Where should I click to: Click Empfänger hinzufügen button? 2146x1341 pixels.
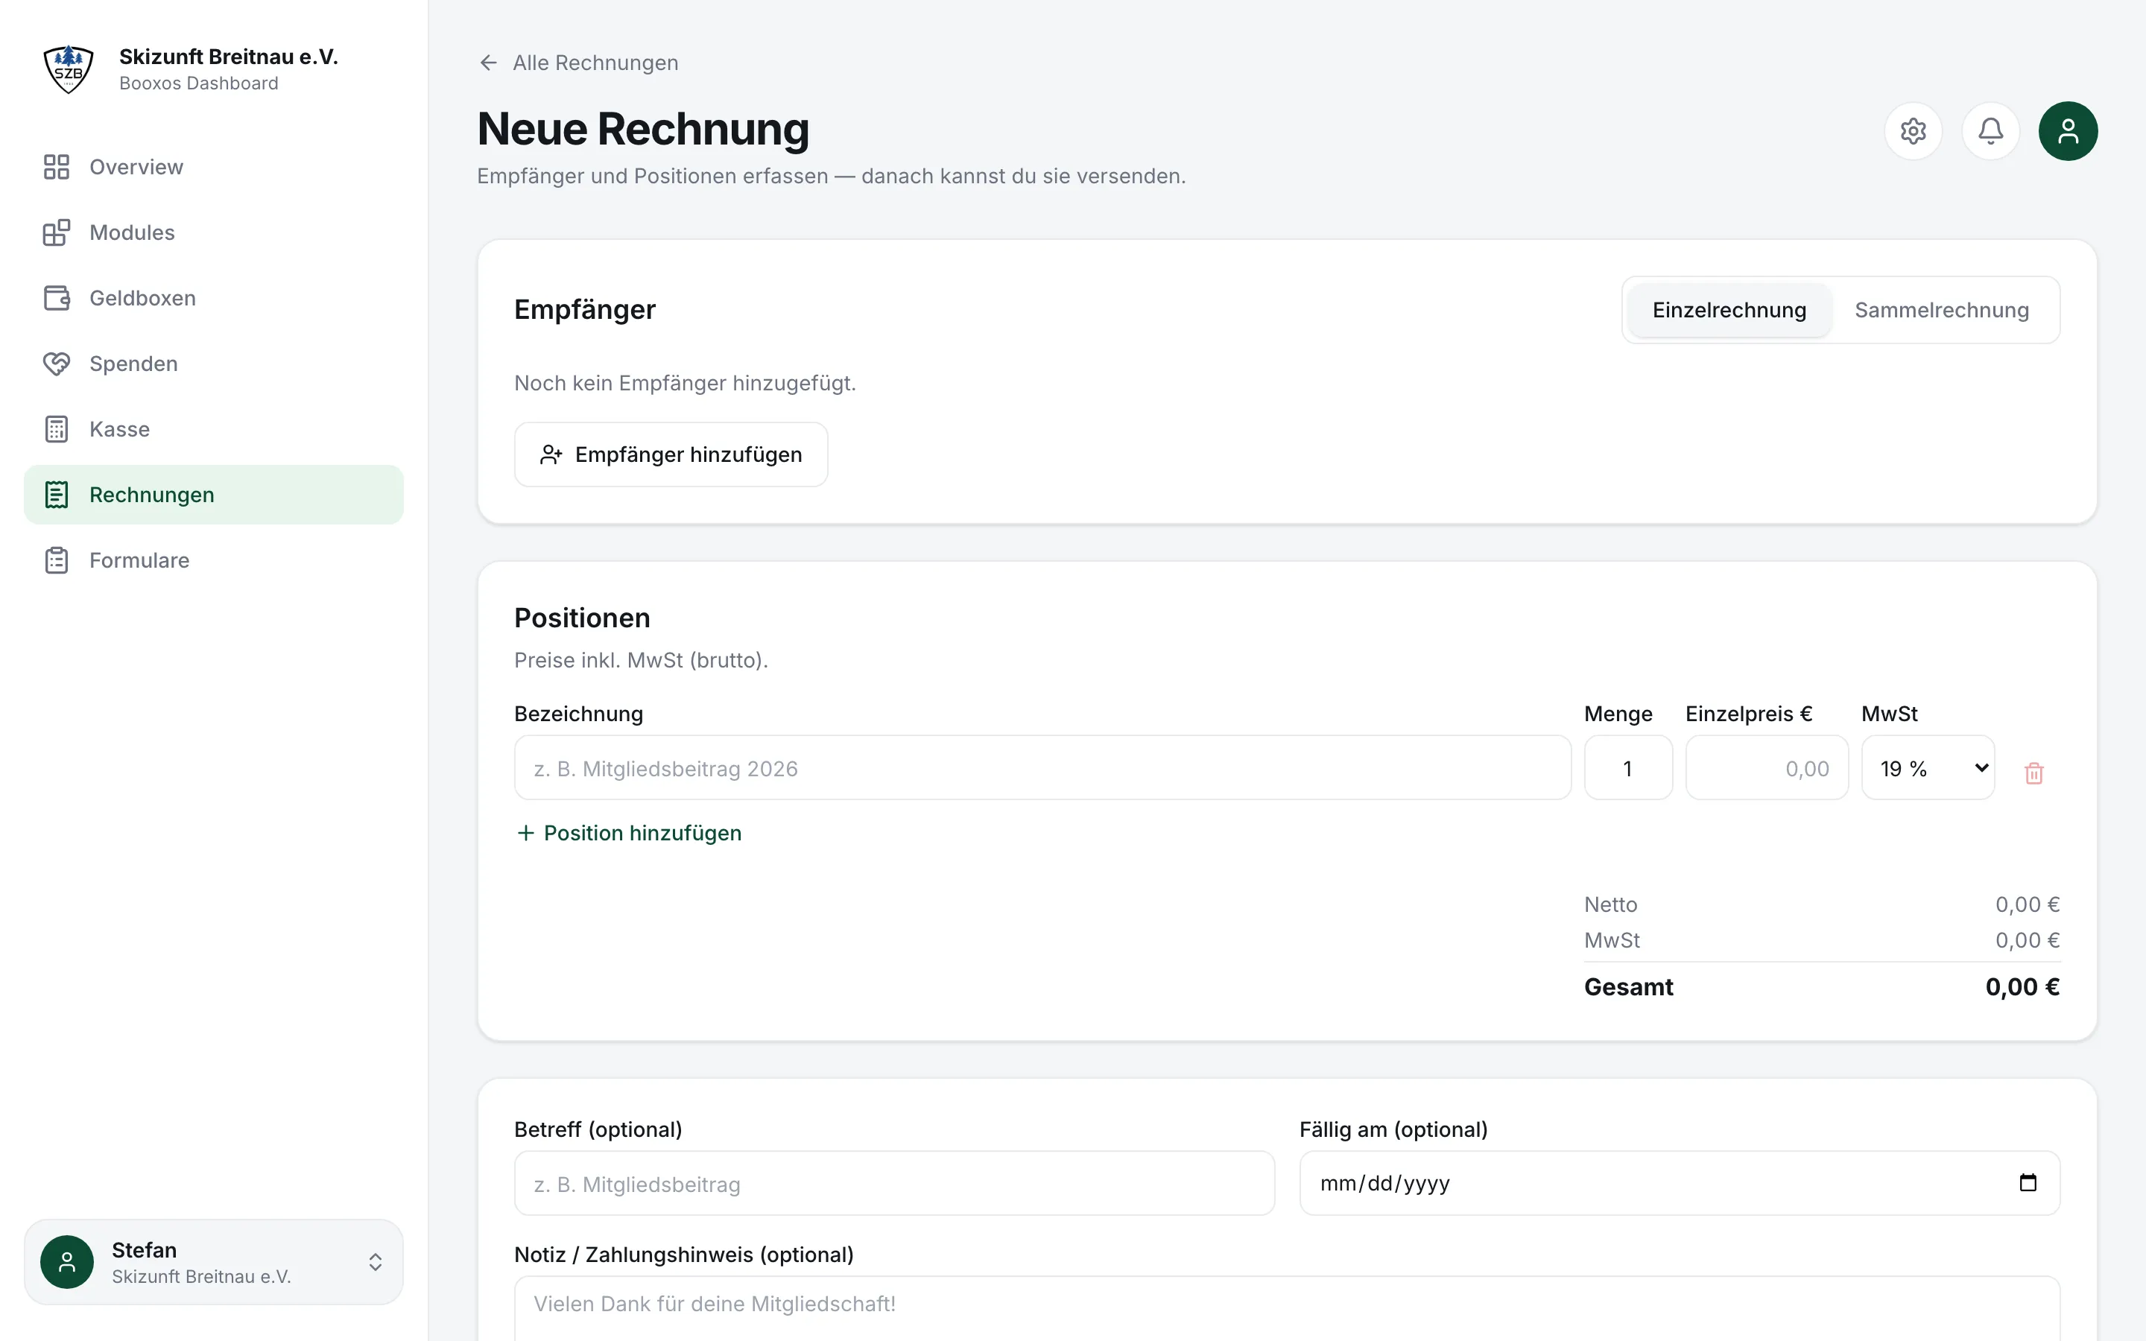671,454
